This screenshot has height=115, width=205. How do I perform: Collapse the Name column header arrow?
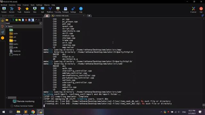[7, 27]
